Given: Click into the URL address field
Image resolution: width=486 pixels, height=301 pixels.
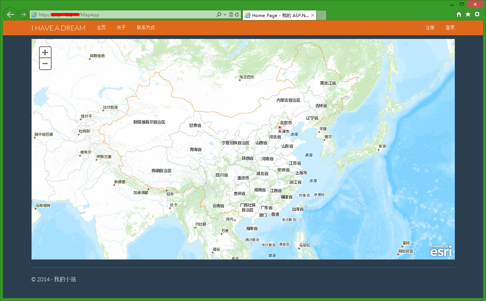Looking at the screenshot, I should [126, 15].
